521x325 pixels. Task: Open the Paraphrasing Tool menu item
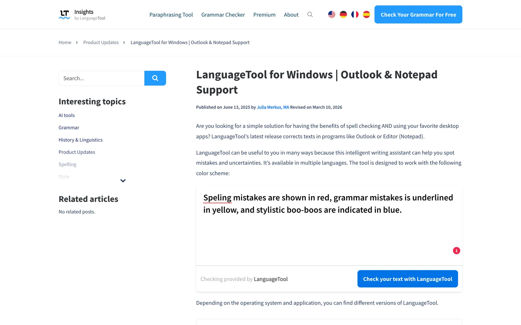(171, 15)
